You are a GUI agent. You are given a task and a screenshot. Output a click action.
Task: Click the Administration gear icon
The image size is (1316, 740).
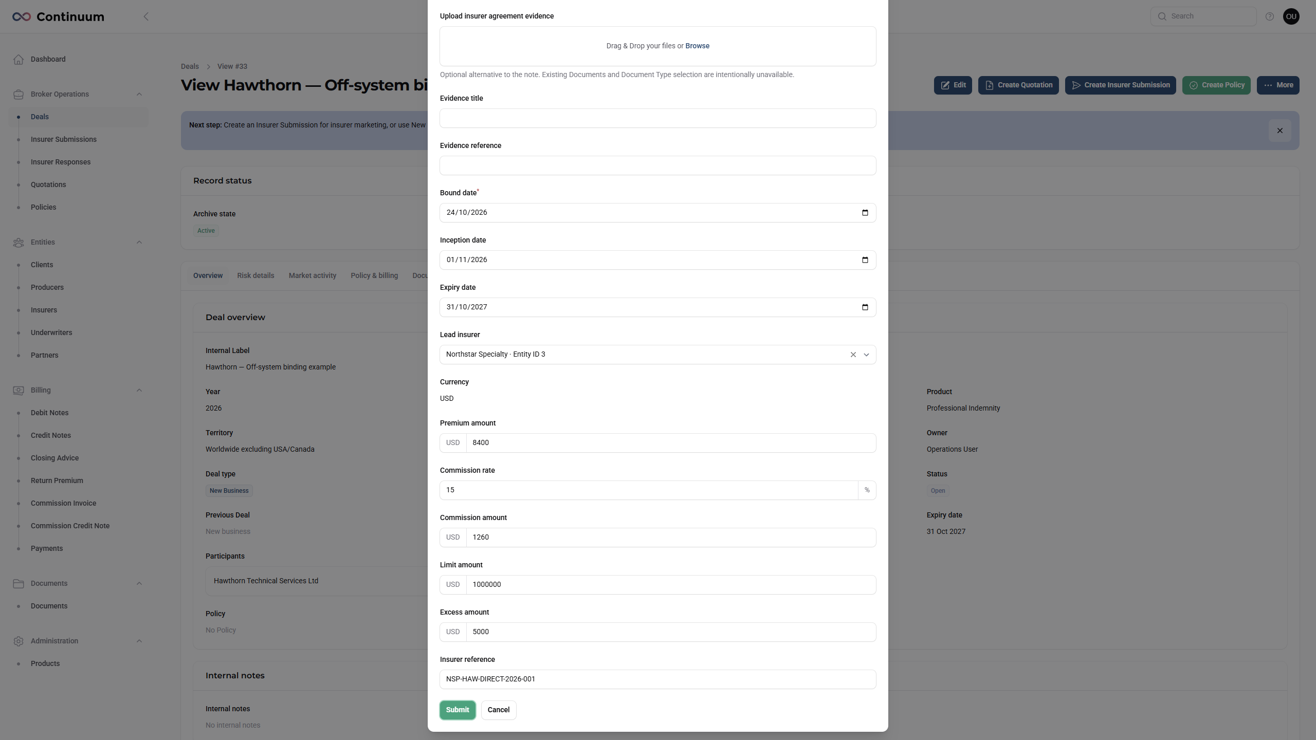19,641
